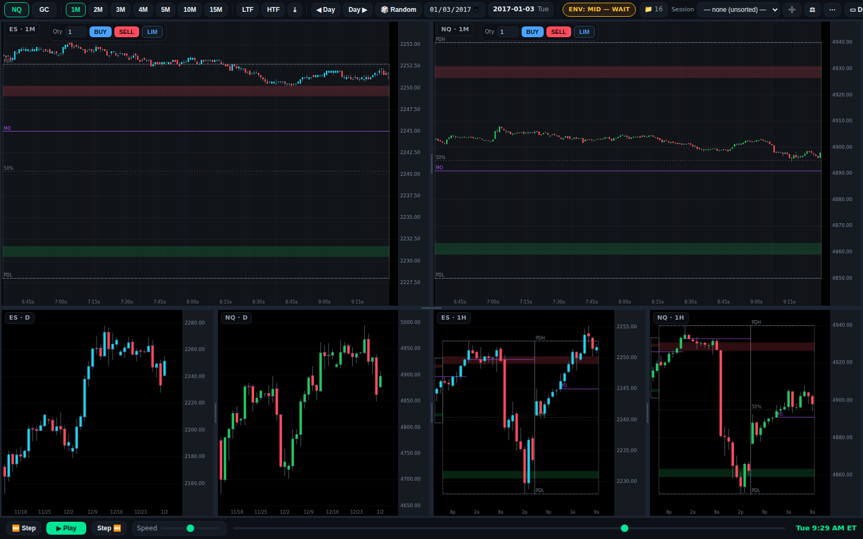863x539 pixels.
Task: Click LIM on the NQ 1M chart
Action: (x=585, y=32)
